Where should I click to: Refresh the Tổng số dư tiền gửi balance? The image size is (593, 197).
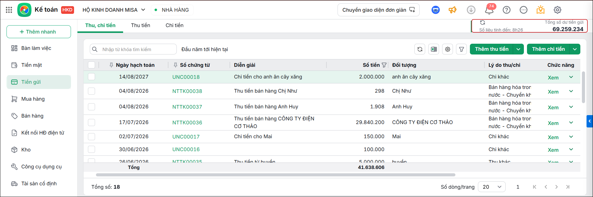point(483,22)
